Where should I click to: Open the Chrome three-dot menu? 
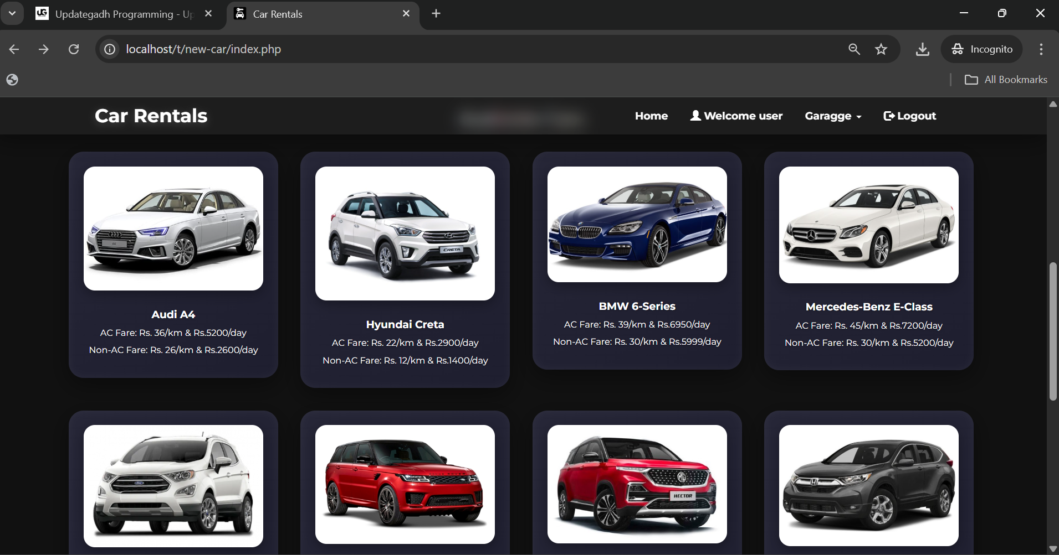click(x=1041, y=49)
